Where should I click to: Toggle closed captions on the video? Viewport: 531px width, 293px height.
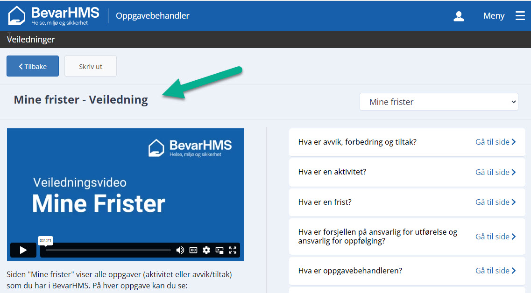click(x=193, y=250)
